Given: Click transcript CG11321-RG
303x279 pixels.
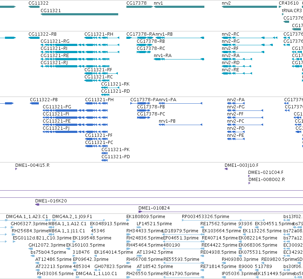Looking at the screenshot, I should [80, 45].
